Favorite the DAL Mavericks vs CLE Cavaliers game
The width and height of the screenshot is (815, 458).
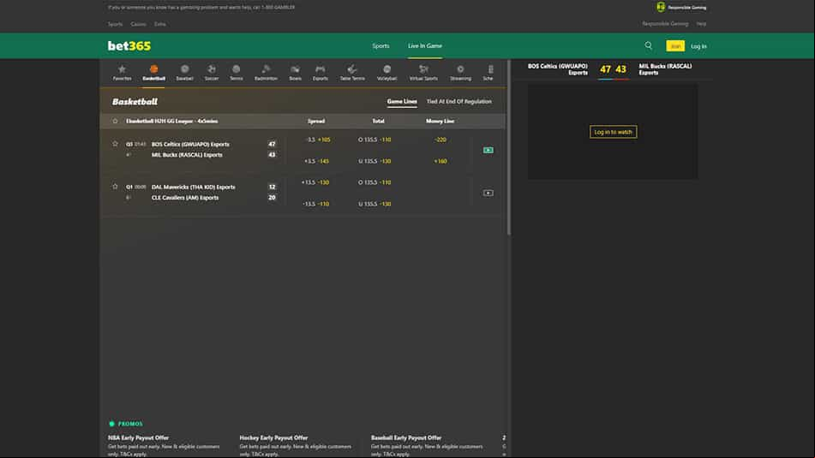(x=115, y=187)
